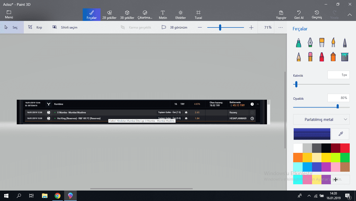Select the Marker brush

tap(299, 42)
